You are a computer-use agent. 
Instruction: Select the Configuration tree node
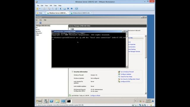[x=39, y=33]
